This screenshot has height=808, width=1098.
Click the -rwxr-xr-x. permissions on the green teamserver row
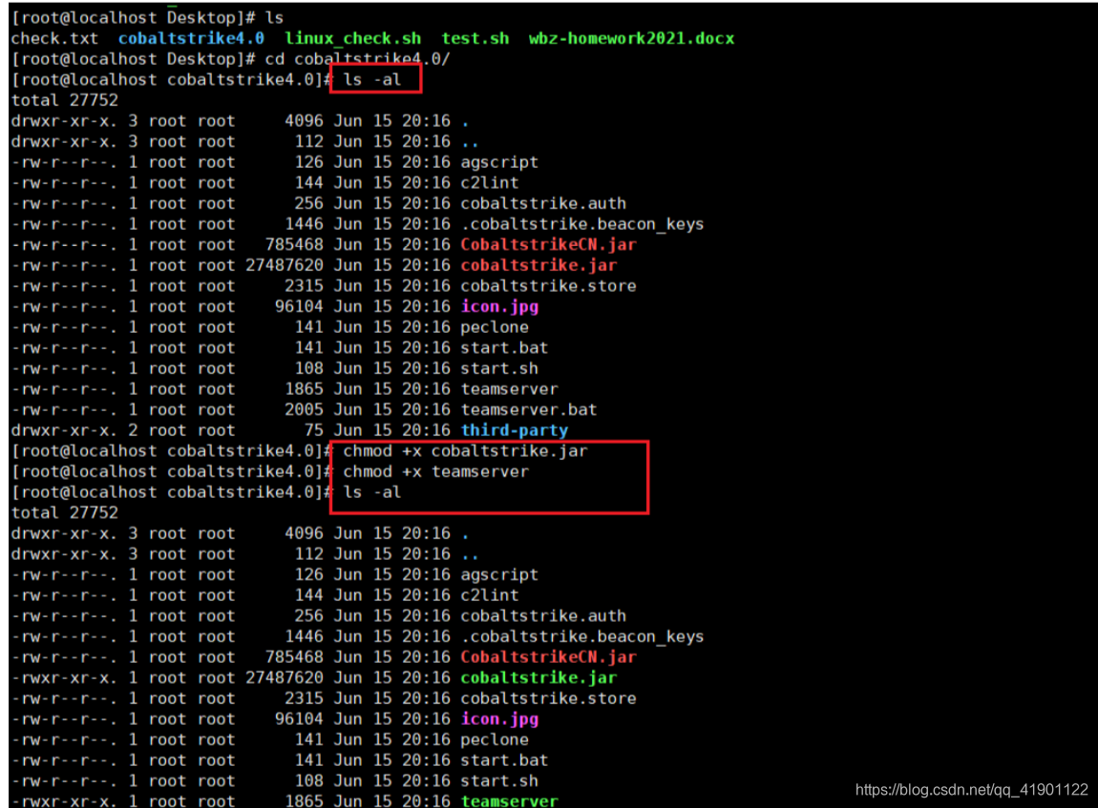[x=64, y=799]
